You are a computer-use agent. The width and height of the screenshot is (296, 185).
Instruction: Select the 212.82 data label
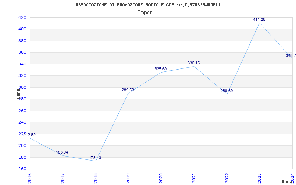[30, 135]
